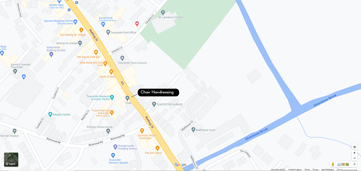This screenshot has height=171, width=361.
Task: Open the Privacy link
Action: point(316,170)
